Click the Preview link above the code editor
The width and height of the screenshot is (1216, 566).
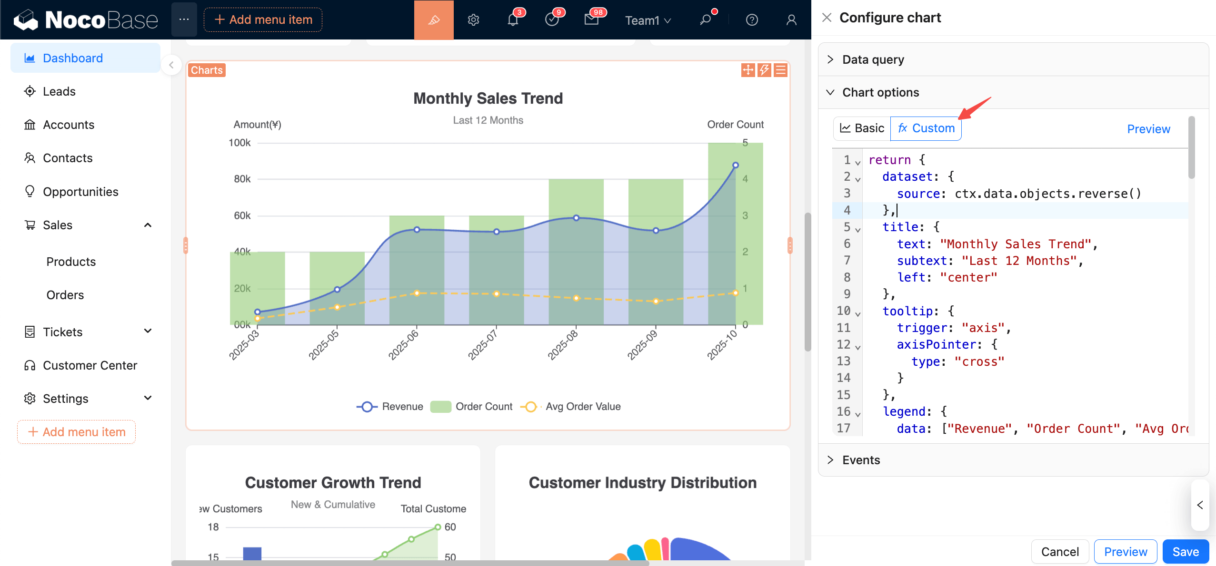(x=1148, y=129)
